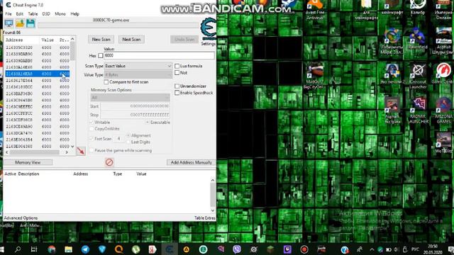Toggle the Writable checkbox
The width and height of the screenshot is (454, 255).
pos(92,123)
